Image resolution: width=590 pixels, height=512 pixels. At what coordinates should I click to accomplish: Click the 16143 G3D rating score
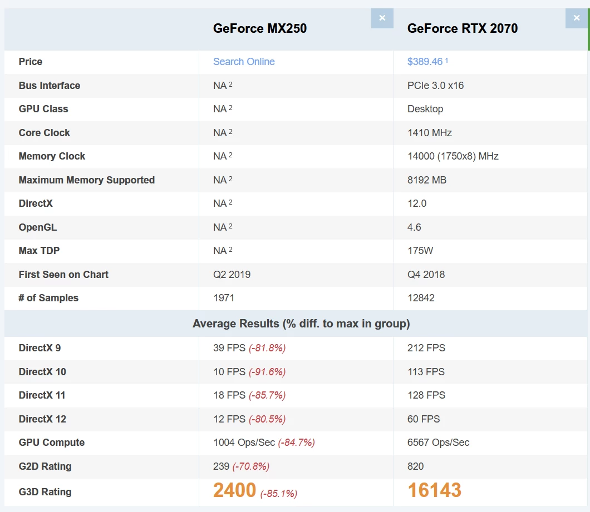tap(435, 490)
